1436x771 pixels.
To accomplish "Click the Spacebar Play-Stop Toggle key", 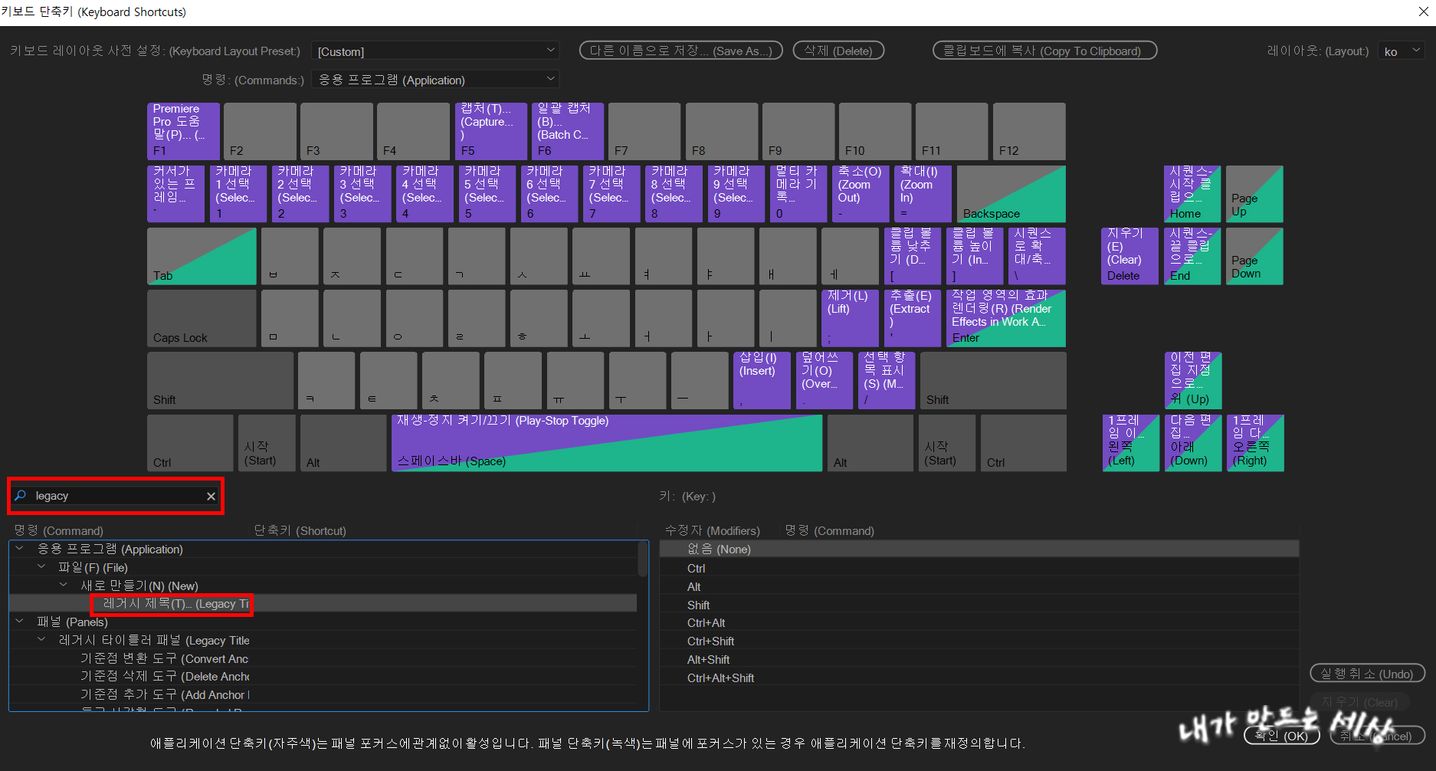I will coord(607,443).
